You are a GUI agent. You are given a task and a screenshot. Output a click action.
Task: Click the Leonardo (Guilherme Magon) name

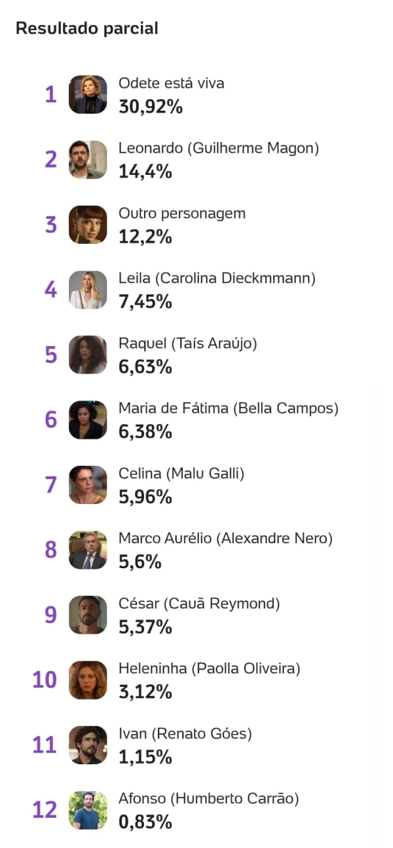point(218,148)
